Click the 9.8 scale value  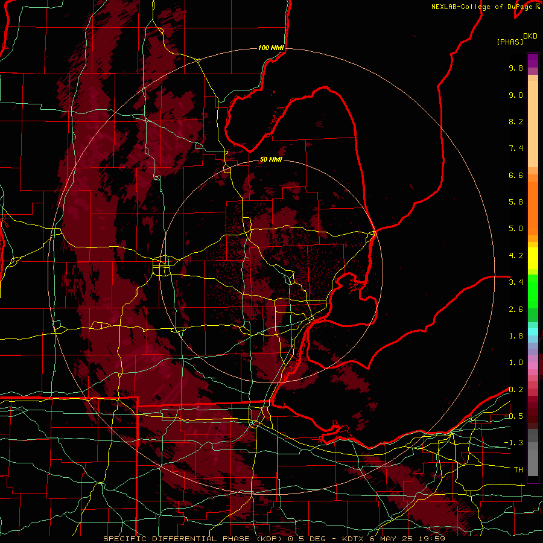(516, 68)
